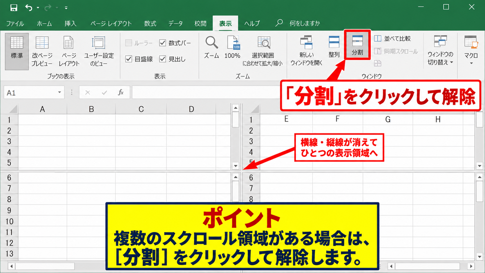Click the scroll right arrow at the bottom right
485x273 pixels.
(471, 266)
